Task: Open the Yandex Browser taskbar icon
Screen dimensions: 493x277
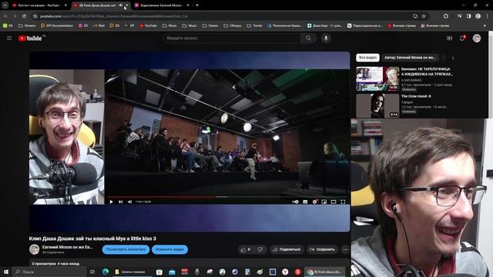Action: point(285,272)
